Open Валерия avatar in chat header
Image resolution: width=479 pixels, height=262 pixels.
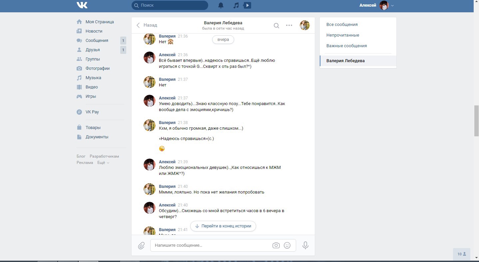coord(305,25)
